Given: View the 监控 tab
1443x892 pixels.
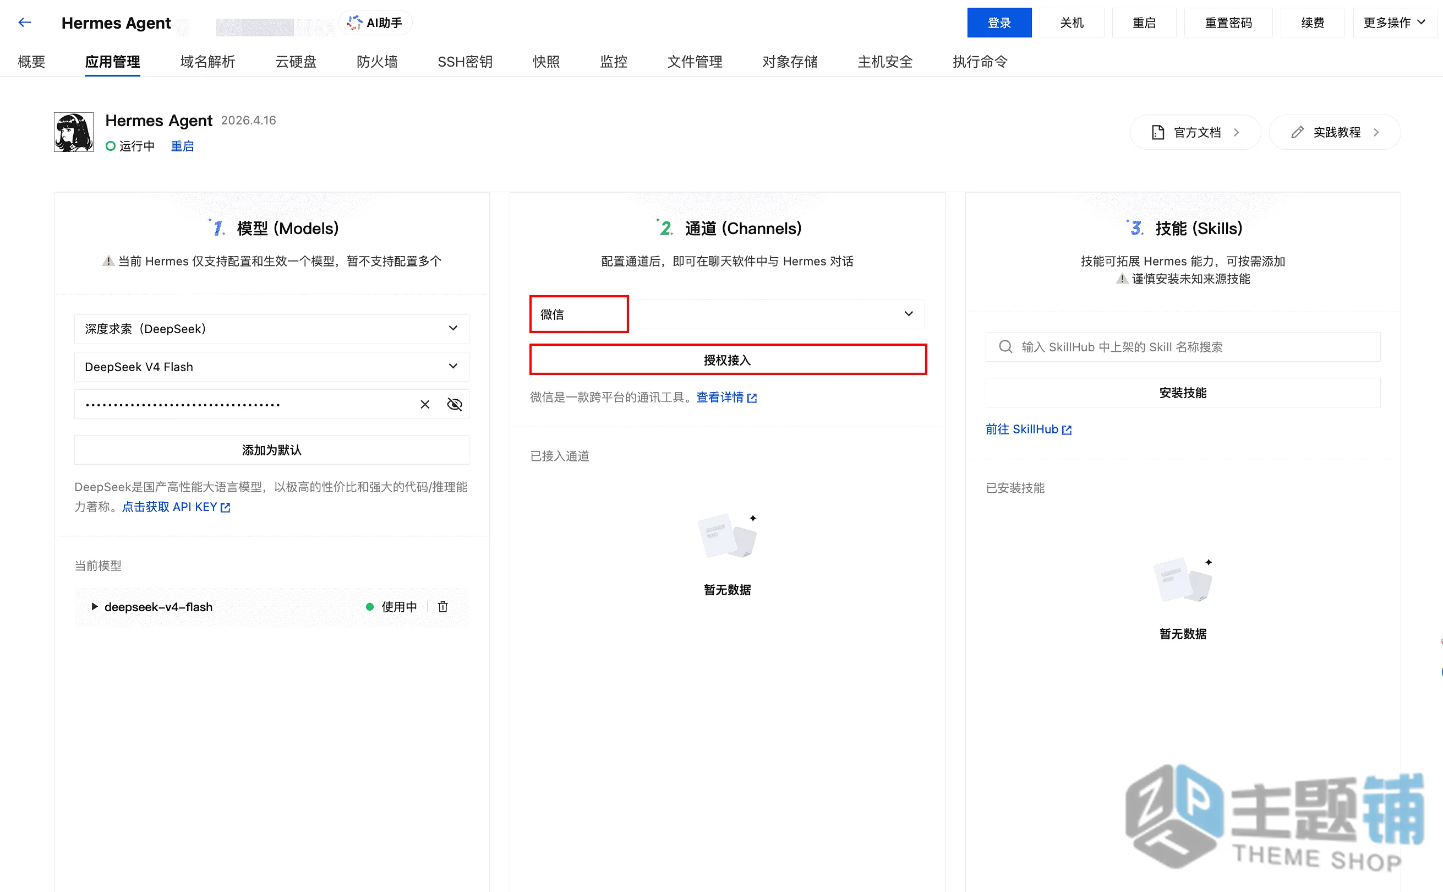Looking at the screenshot, I should click(614, 61).
